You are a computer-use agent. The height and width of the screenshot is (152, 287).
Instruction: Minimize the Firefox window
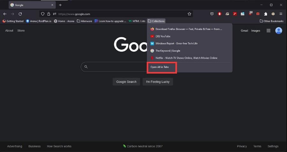point(261,5)
